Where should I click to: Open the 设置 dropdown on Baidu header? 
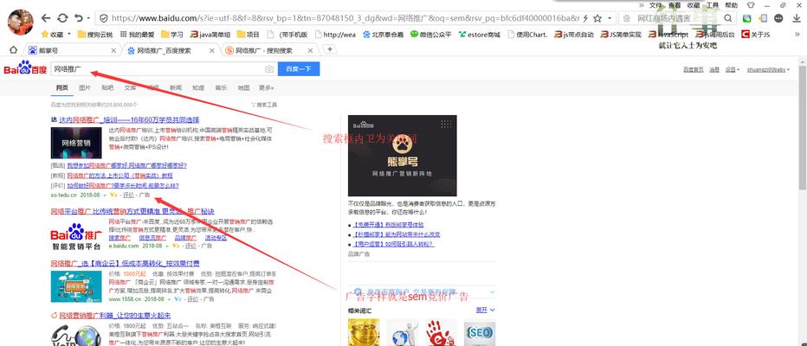pyautogui.click(x=733, y=69)
